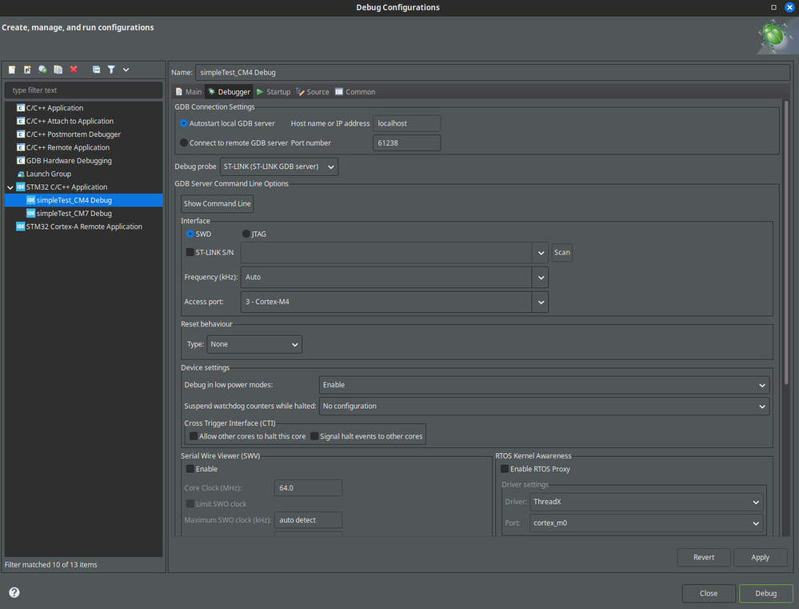This screenshot has height=609, width=799.
Task: Duplicate the selected launch configuration
Action: 58,70
